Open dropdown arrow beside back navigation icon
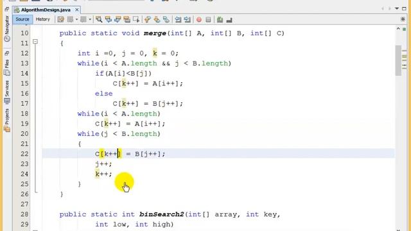 [x=76, y=19]
